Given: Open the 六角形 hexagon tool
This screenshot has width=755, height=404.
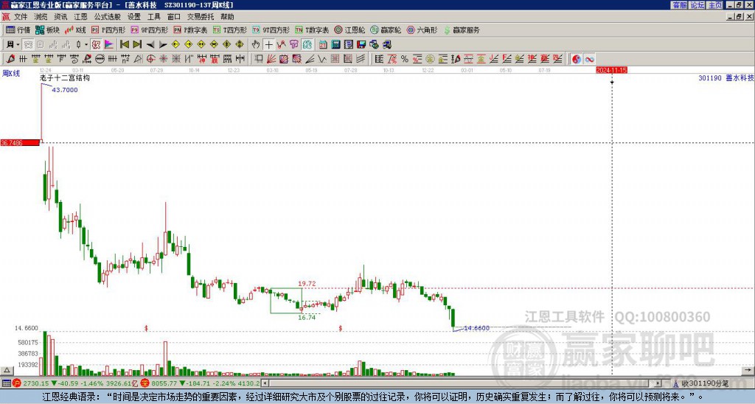Looking at the screenshot, I should point(422,29).
